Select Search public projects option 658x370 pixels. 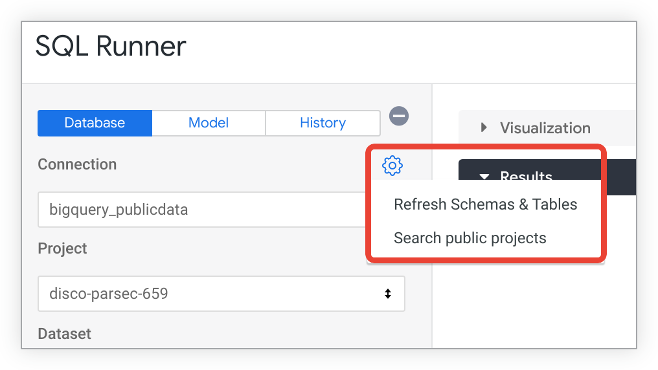point(470,238)
